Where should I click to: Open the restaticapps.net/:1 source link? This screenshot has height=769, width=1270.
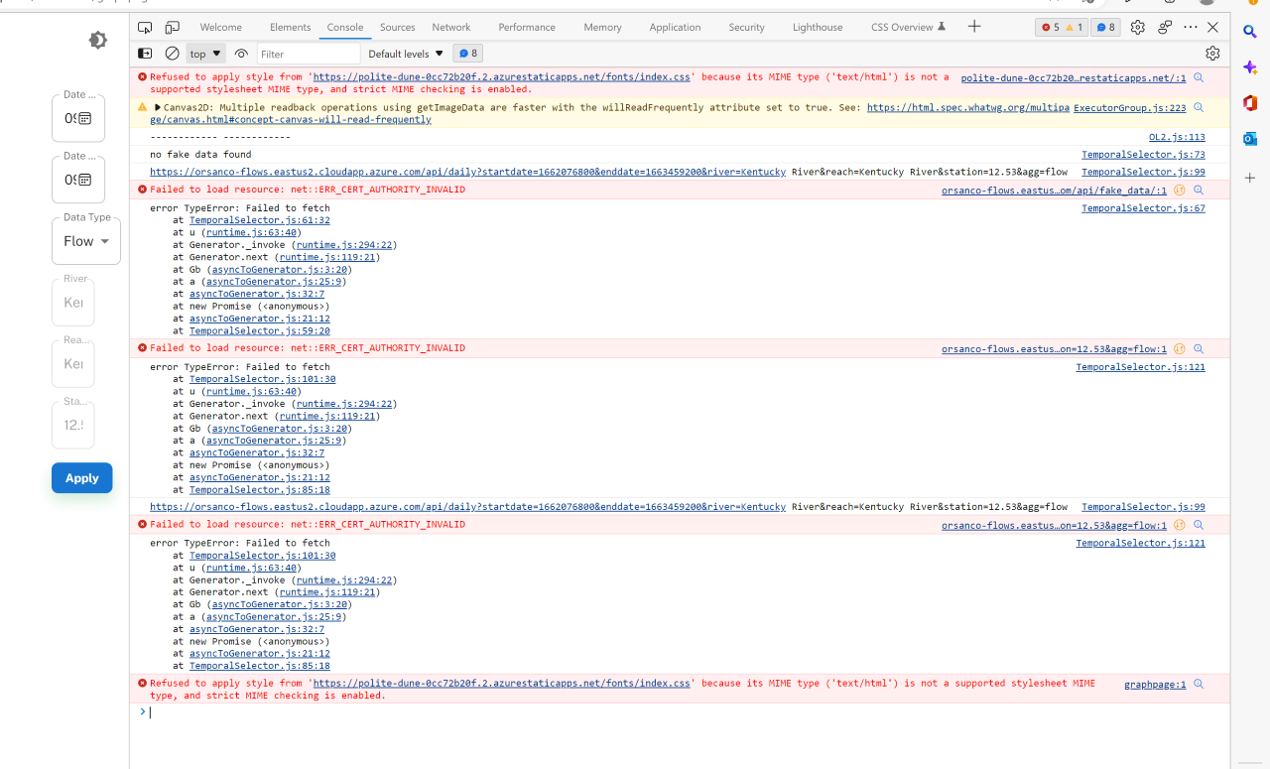point(1074,77)
